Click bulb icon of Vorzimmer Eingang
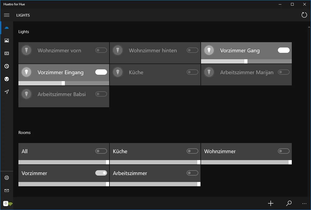The width and height of the screenshot is (311, 210). [x=26, y=72]
